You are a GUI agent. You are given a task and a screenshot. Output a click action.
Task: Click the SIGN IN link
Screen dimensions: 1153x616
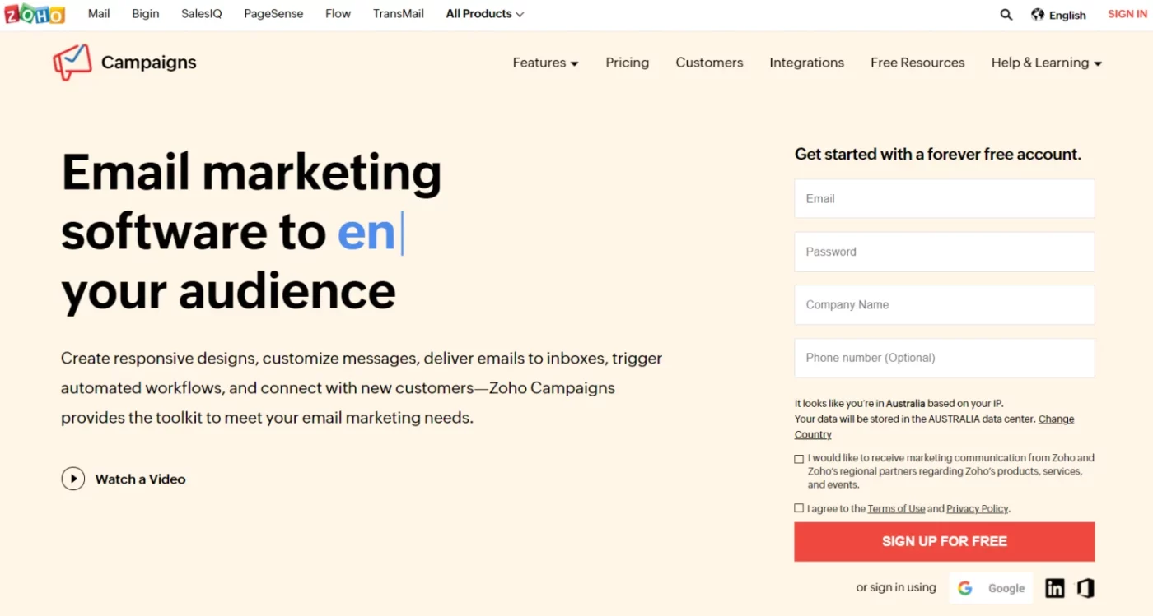coord(1127,14)
